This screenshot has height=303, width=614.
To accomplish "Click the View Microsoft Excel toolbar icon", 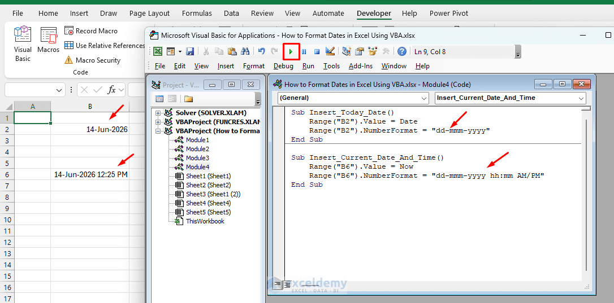I will pyautogui.click(x=158, y=51).
